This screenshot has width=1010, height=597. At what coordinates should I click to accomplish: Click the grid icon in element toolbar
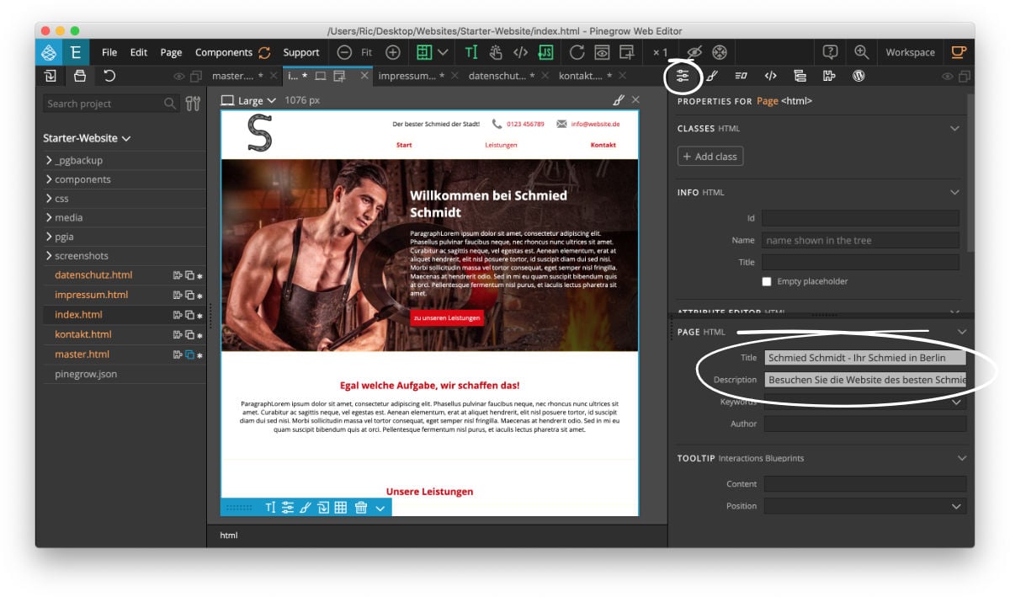340,508
